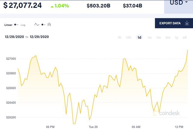
Task: Toggle Linear to Log scale switch
Action: click(x=17, y=25)
